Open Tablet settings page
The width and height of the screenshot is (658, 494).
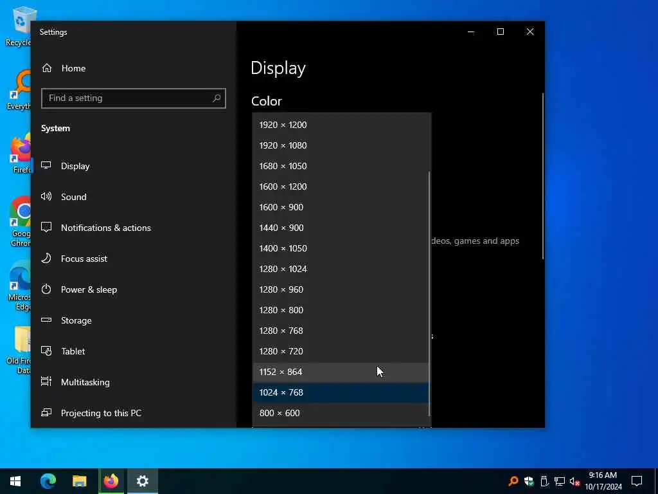(134, 351)
